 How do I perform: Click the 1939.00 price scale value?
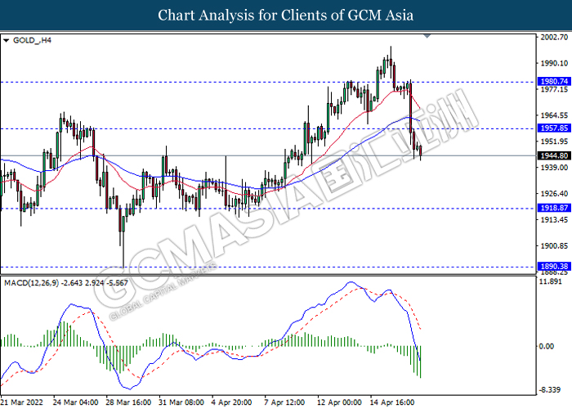[x=554, y=168]
